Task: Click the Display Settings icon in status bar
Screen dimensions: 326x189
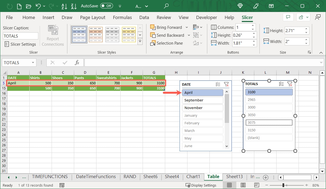Action: 187,185
